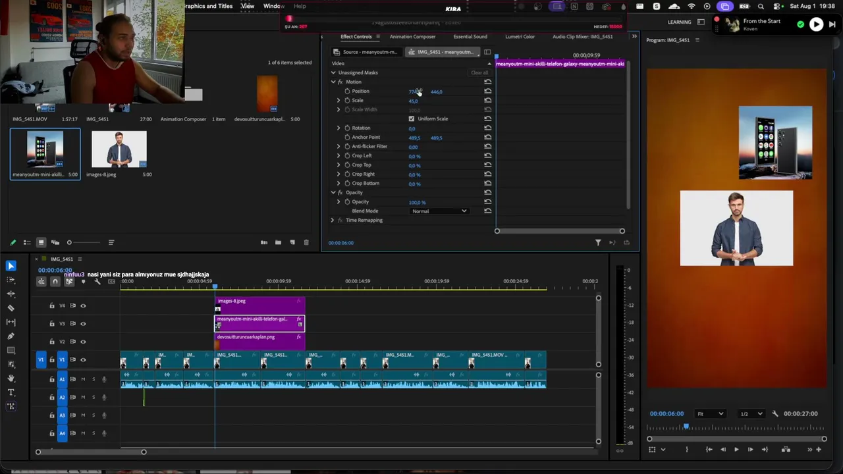Toggle V3 track output eye
Screen dimensions: 843x474
coord(83,323)
